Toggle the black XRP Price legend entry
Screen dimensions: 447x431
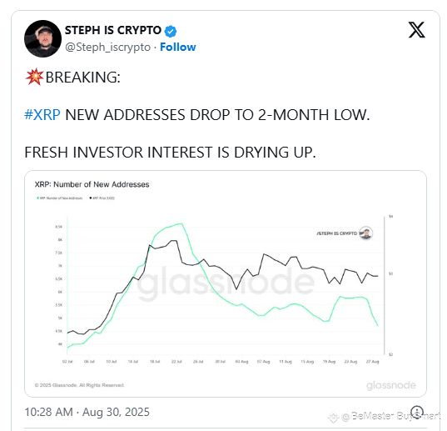pyautogui.click(x=102, y=198)
